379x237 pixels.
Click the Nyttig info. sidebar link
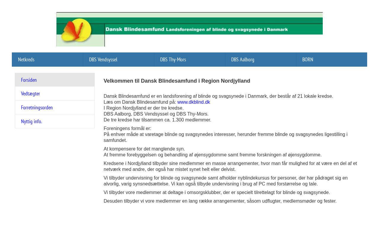click(55, 121)
